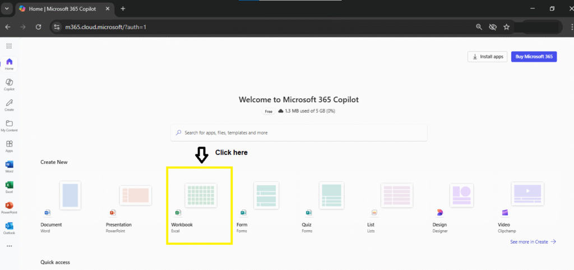Click the Create New heading
This screenshot has height=270, width=574.
click(x=54, y=162)
